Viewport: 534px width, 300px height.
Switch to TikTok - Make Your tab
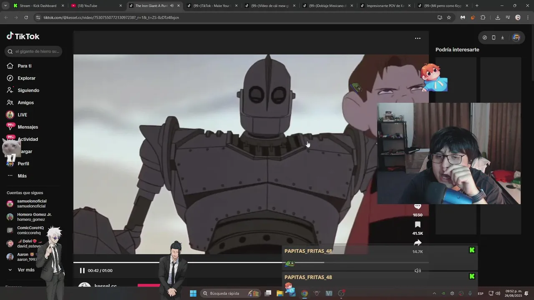[212, 6]
